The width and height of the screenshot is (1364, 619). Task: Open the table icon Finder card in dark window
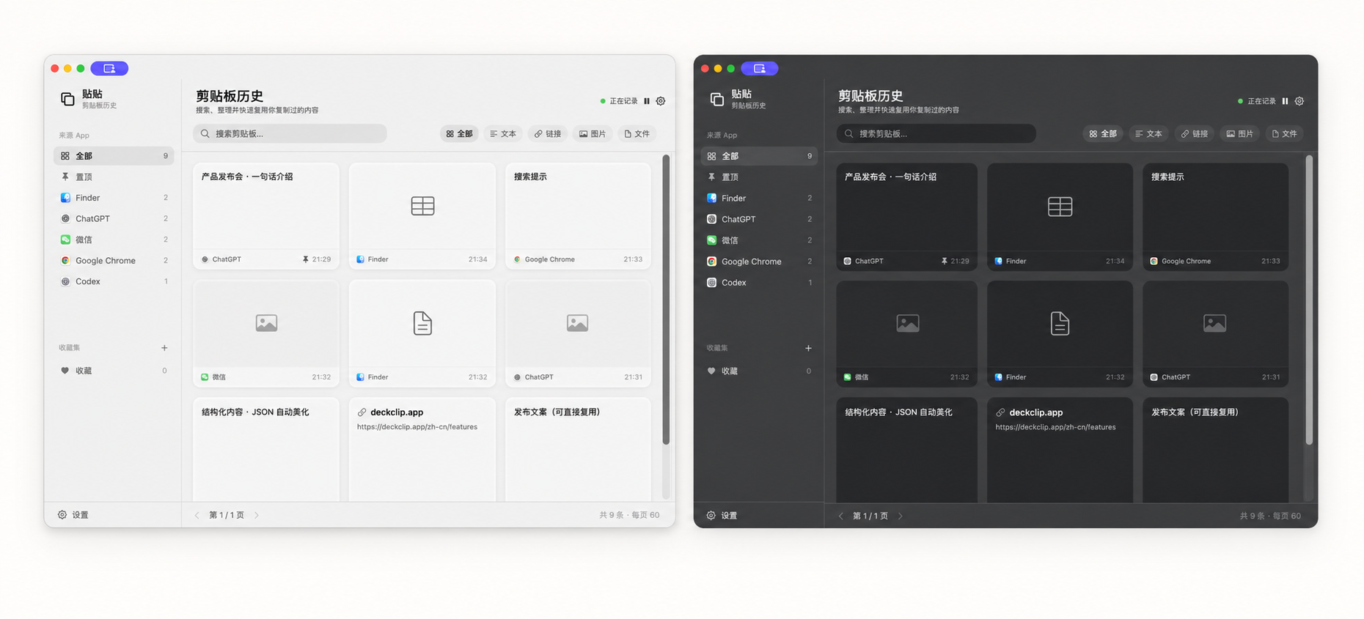tap(1060, 217)
